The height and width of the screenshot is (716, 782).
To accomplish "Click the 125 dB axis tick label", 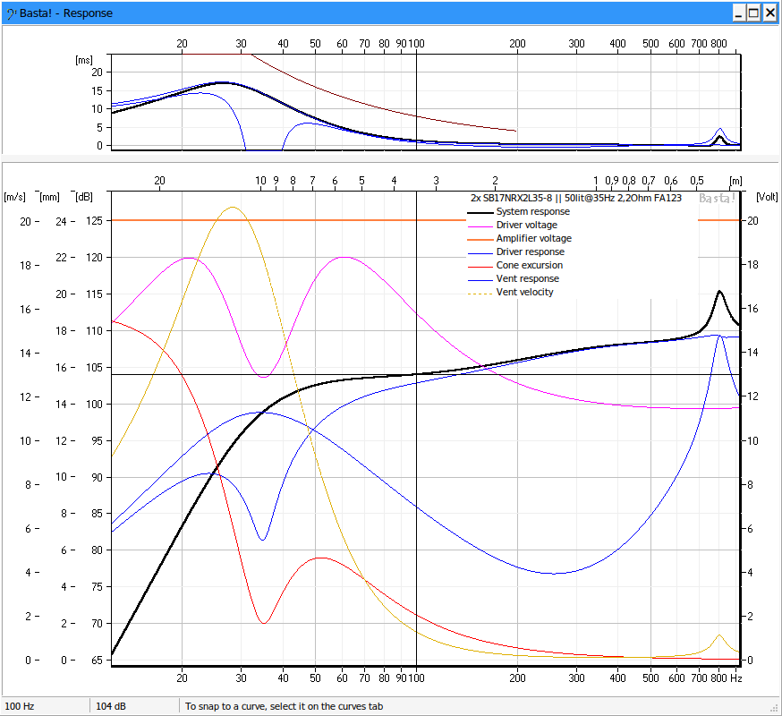I will point(94,221).
